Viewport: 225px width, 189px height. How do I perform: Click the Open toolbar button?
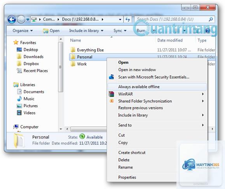(51, 31)
